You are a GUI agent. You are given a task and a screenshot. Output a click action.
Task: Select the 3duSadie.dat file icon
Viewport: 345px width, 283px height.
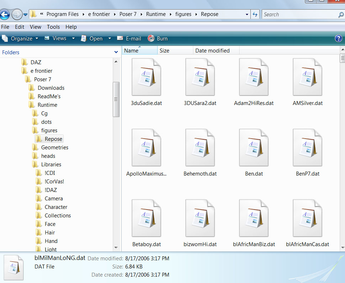(146, 77)
